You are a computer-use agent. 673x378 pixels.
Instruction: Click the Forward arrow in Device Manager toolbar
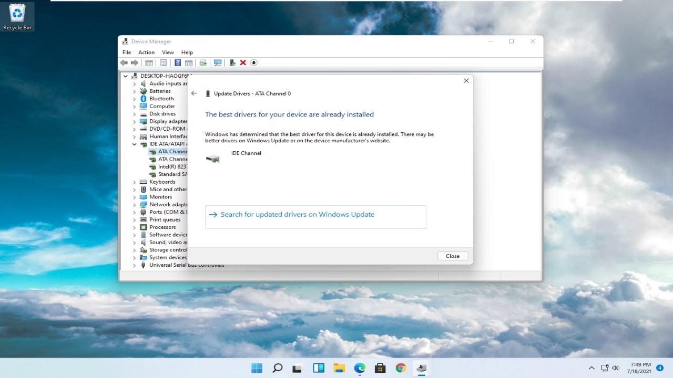point(135,62)
